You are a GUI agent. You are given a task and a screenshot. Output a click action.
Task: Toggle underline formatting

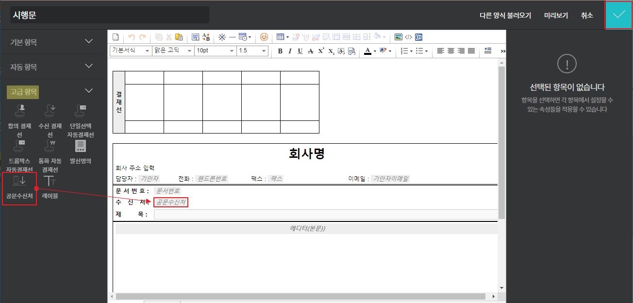300,51
